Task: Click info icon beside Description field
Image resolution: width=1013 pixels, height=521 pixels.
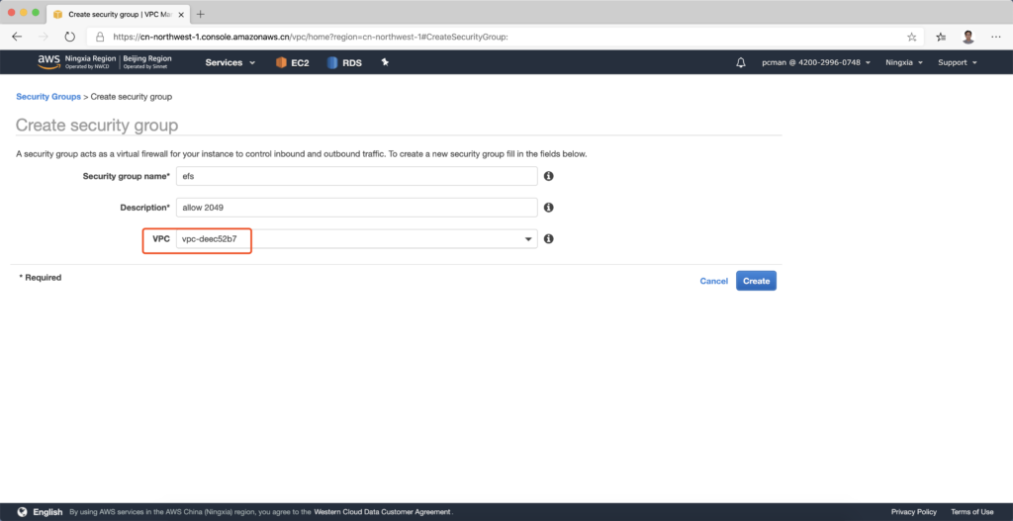Action: click(548, 208)
